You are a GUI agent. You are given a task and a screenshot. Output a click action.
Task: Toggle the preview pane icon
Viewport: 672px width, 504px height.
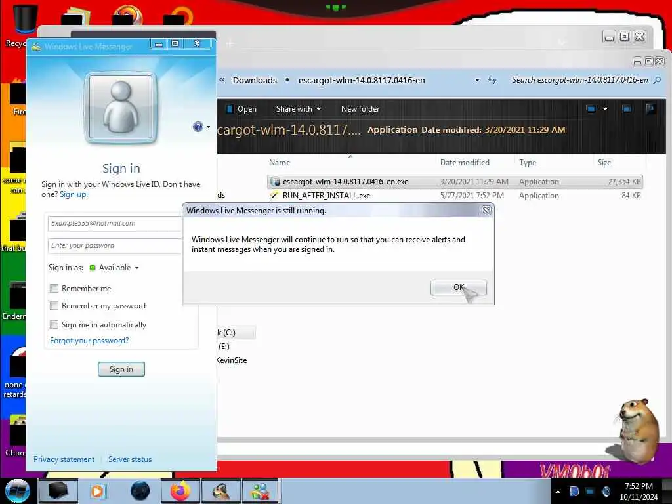tap(627, 109)
